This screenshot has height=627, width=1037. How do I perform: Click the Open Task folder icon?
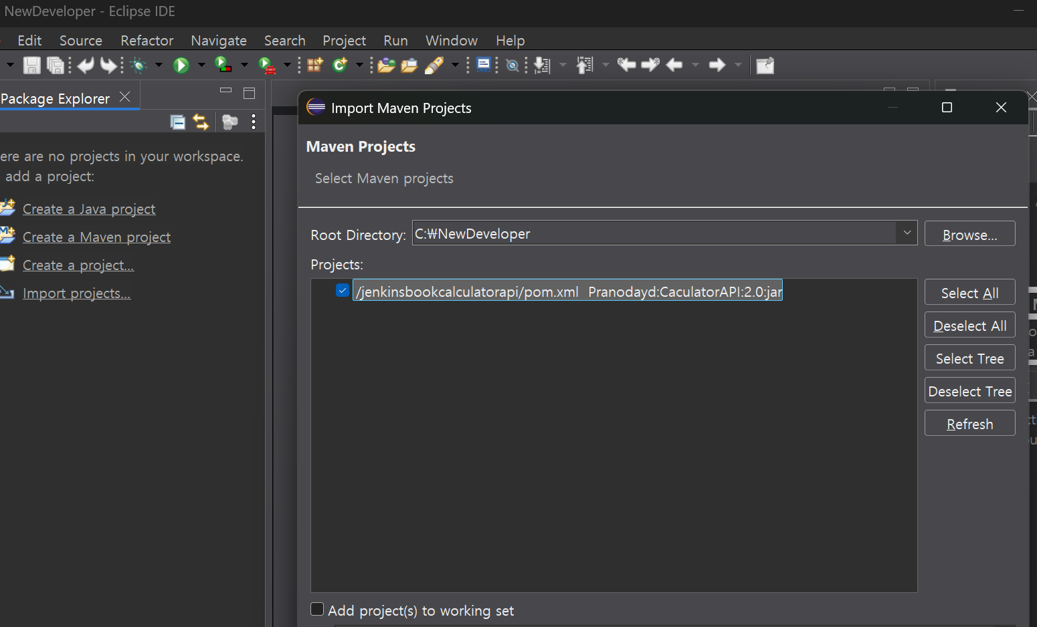(409, 65)
